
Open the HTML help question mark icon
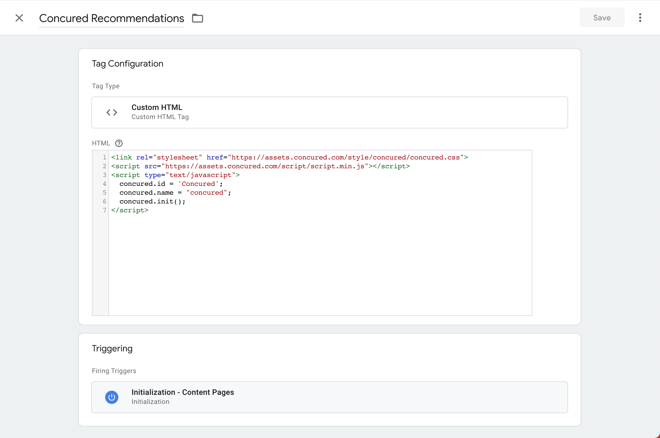tap(119, 143)
